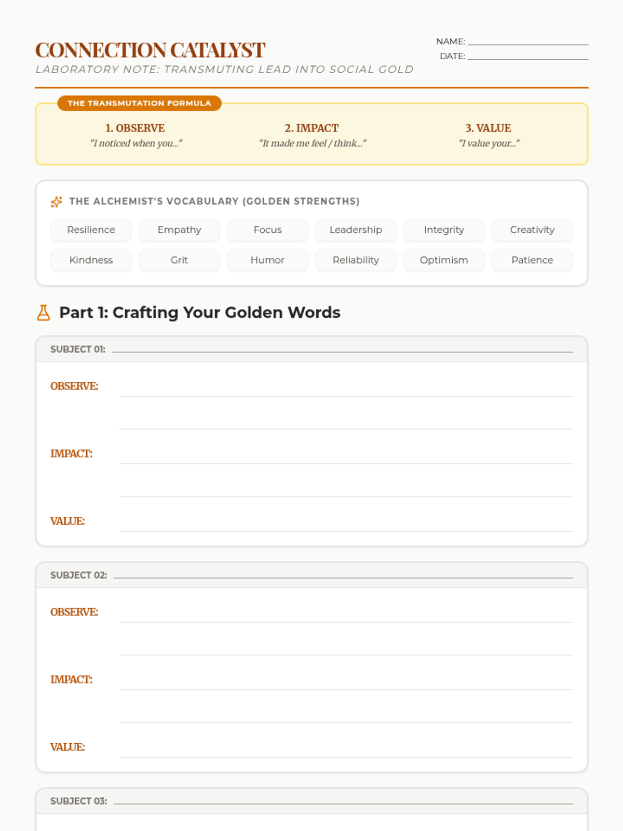Viewport: 623px width, 831px height.
Task: Click the Subject 01 VALUE line
Action: click(x=346, y=524)
